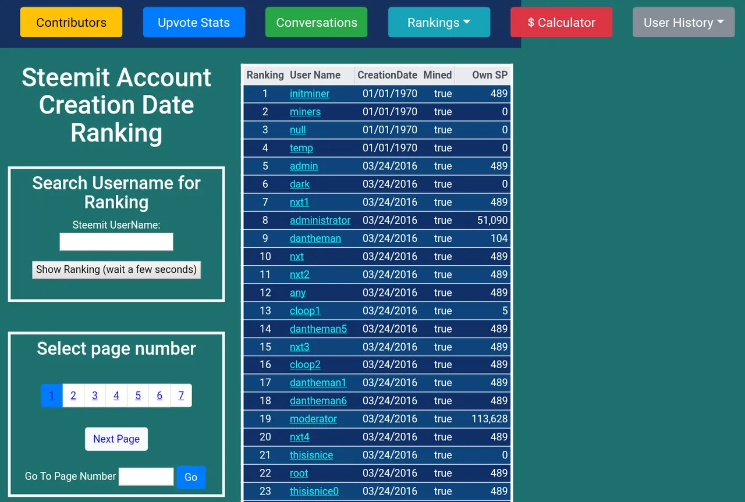Click the CreationDate column header

click(x=387, y=75)
